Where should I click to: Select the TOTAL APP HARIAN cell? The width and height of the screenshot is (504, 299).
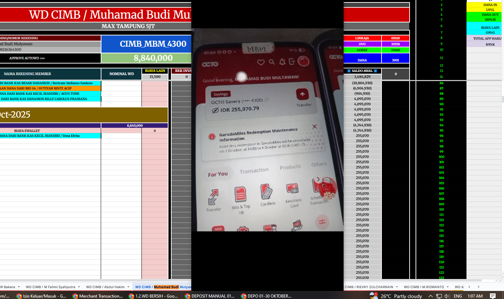tap(484, 38)
